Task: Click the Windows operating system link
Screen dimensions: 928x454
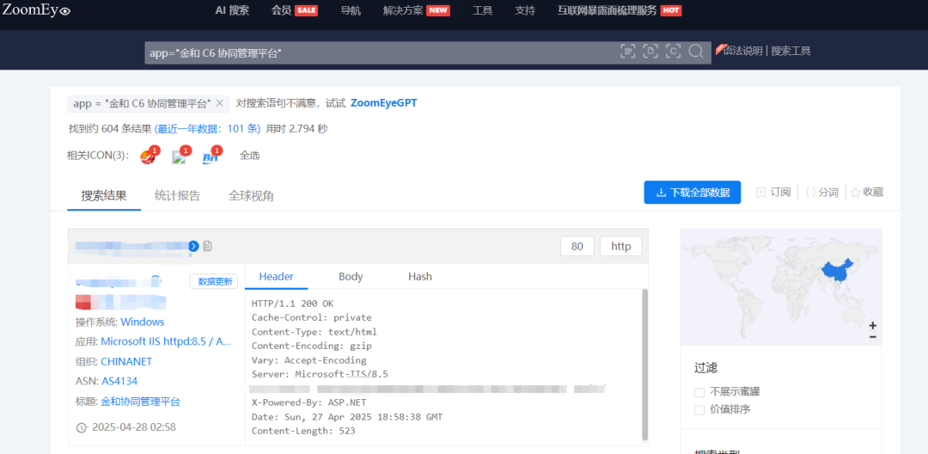Action: 143,322
